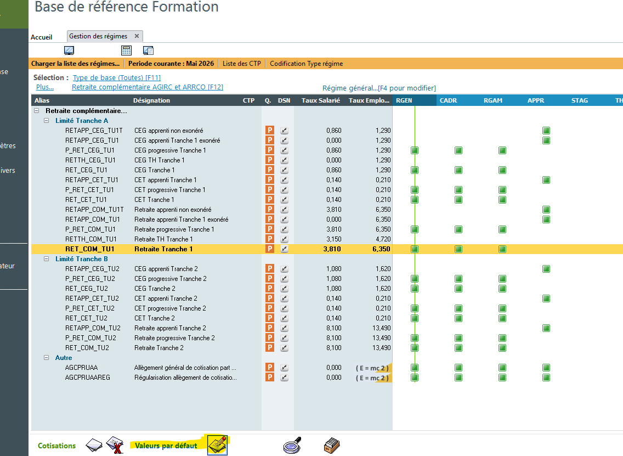Click the 3,150 rate of RETTH_COM_TU1
This screenshot has width=623, height=456.
pos(334,239)
